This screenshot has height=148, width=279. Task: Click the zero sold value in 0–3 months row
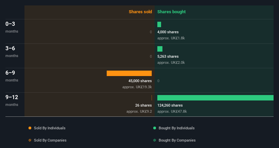151,32
